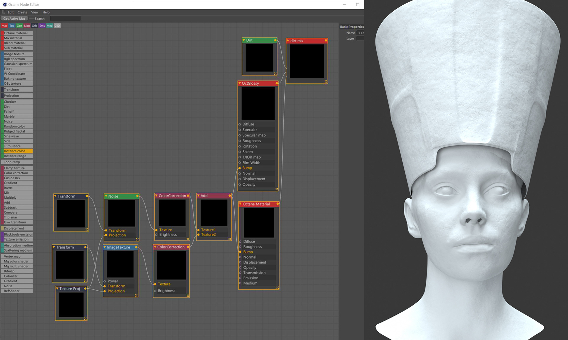Click the Cinema 4D title bar icon
The height and width of the screenshot is (340, 568).
tap(5, 4)
